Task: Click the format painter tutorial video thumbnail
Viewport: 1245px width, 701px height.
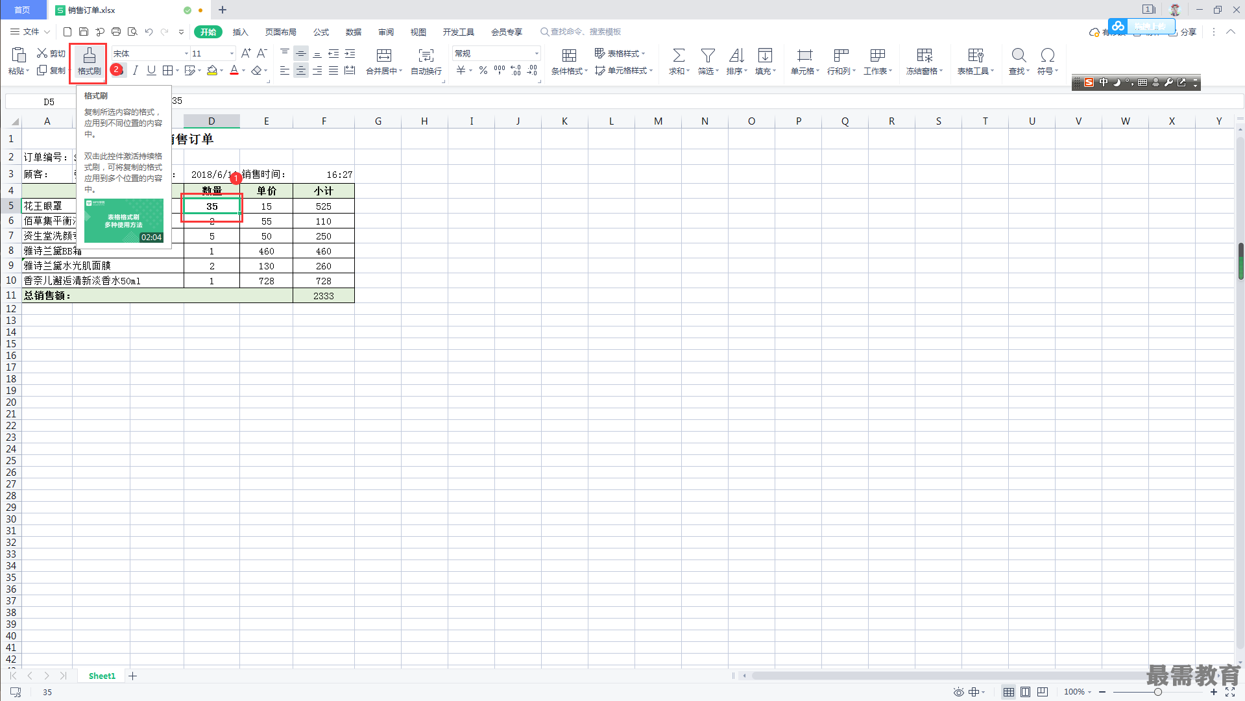Action: 124,221
